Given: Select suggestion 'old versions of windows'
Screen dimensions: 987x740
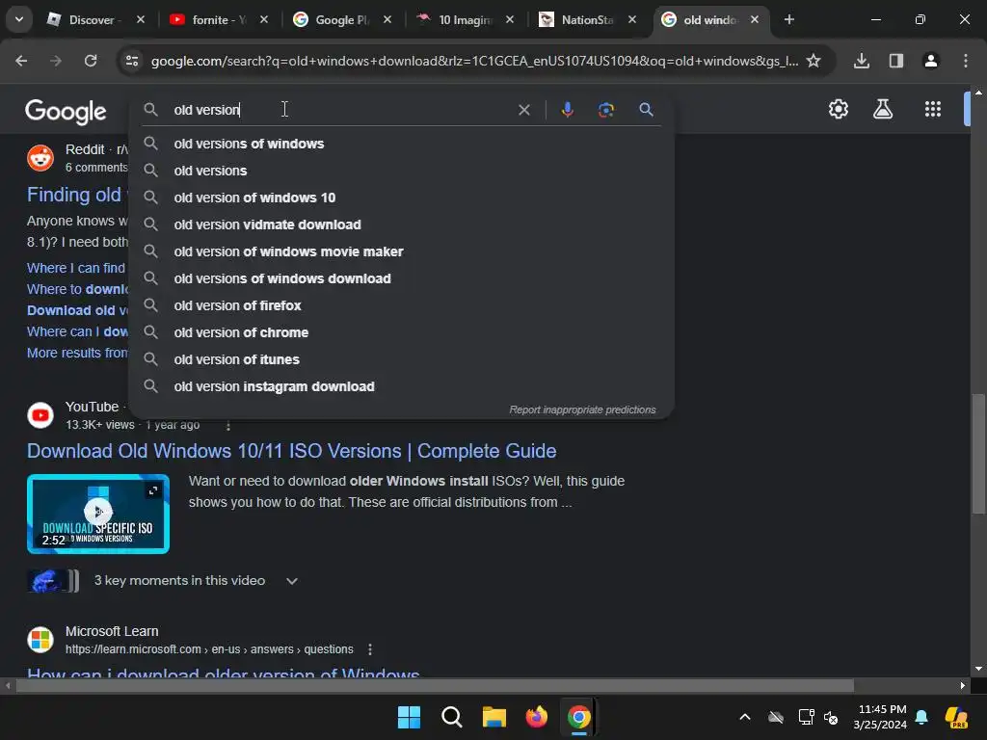Looking at the screenshot, I should (402, 144).
